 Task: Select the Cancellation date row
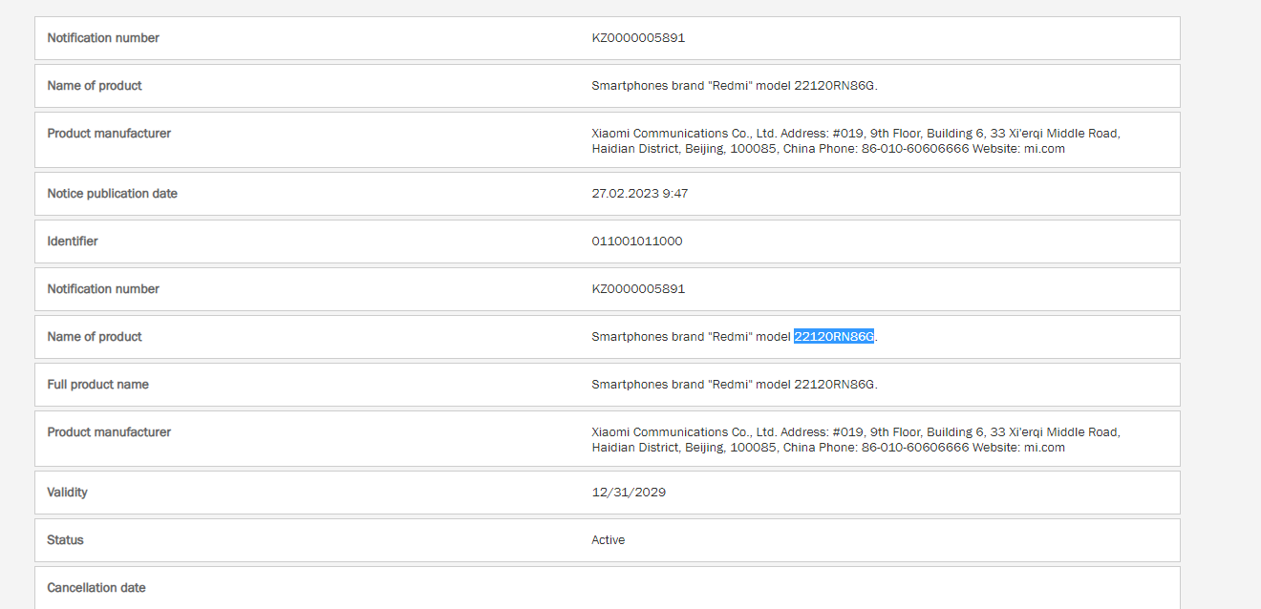tap(96, 587)
